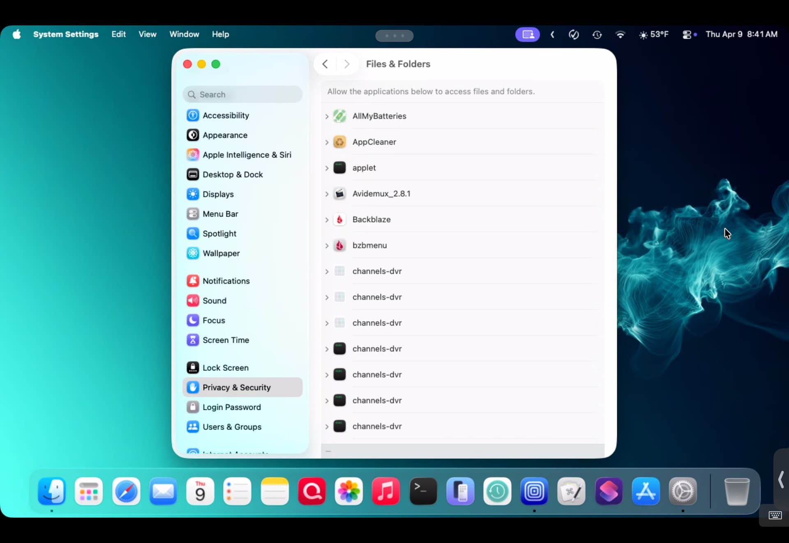This screenshot has width=789, height=543.
Task: Open the Wallpaper settings
Action: click(221, 253)
